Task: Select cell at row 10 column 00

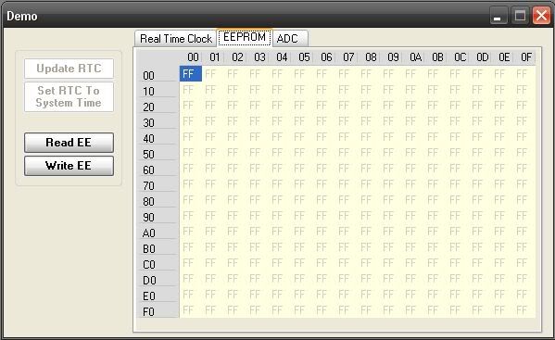Action: [x=191, y=90]
